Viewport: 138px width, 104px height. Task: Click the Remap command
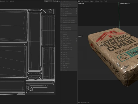69,70
